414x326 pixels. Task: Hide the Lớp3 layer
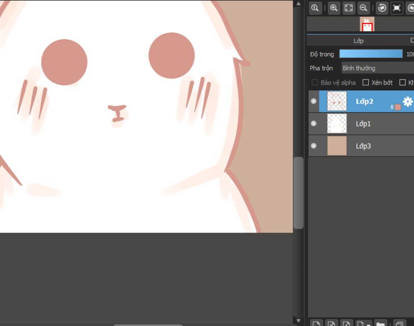(x=314, y=146)
